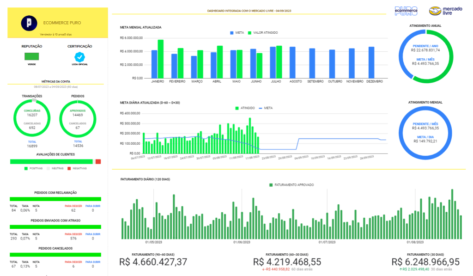Click the Loja Oficial blue checkmark badge
Screen dimensions: 473x276
[x=79, y=57]
